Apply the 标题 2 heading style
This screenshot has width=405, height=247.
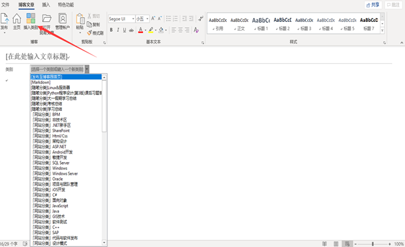pos(283,24)
